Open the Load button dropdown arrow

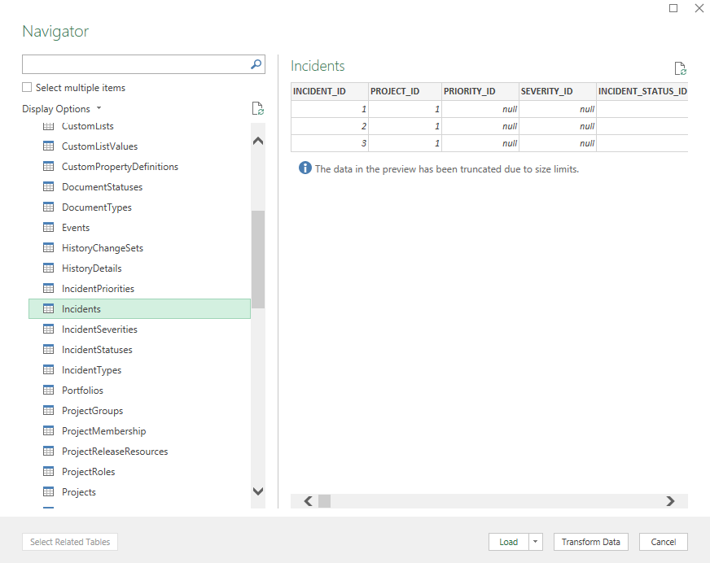(x=536, y=542)
